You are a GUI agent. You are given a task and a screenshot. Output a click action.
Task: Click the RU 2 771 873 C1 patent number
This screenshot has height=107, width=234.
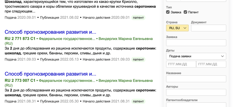(20, 39)
